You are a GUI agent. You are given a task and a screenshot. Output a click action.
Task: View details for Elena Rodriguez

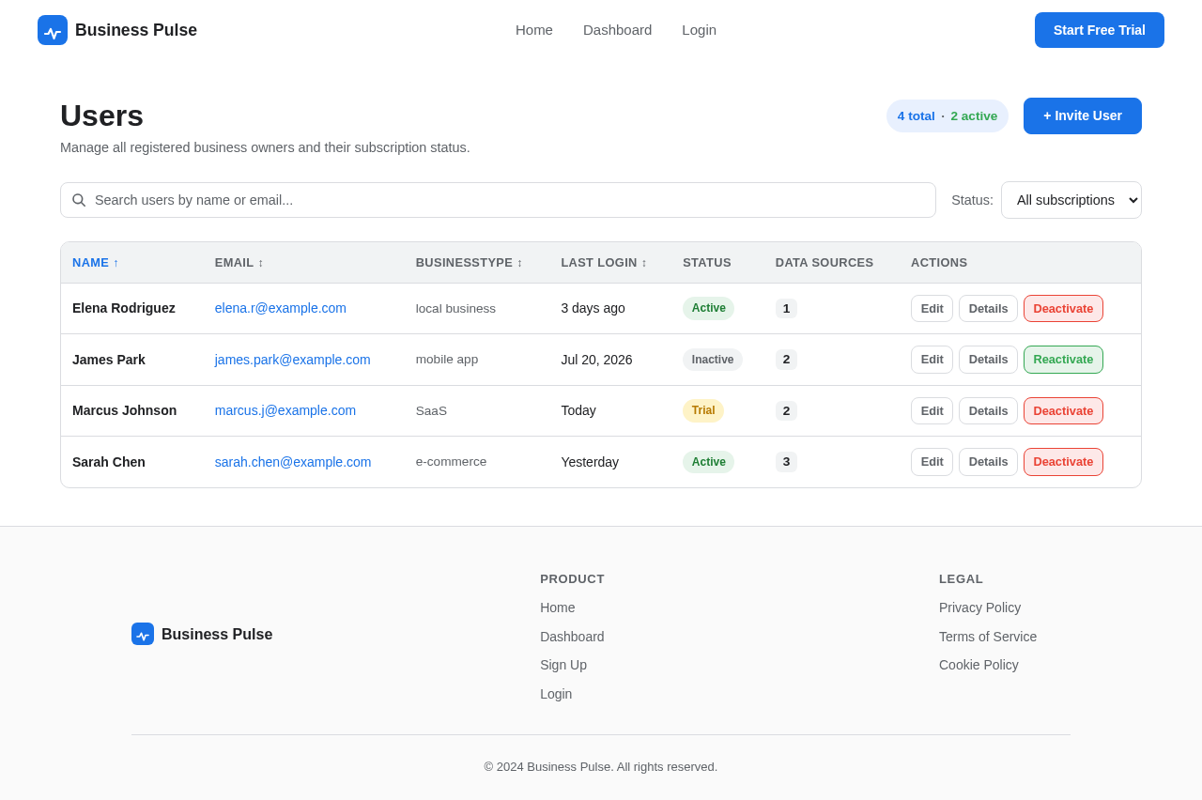pyautogui.click(x=988, y=309)
